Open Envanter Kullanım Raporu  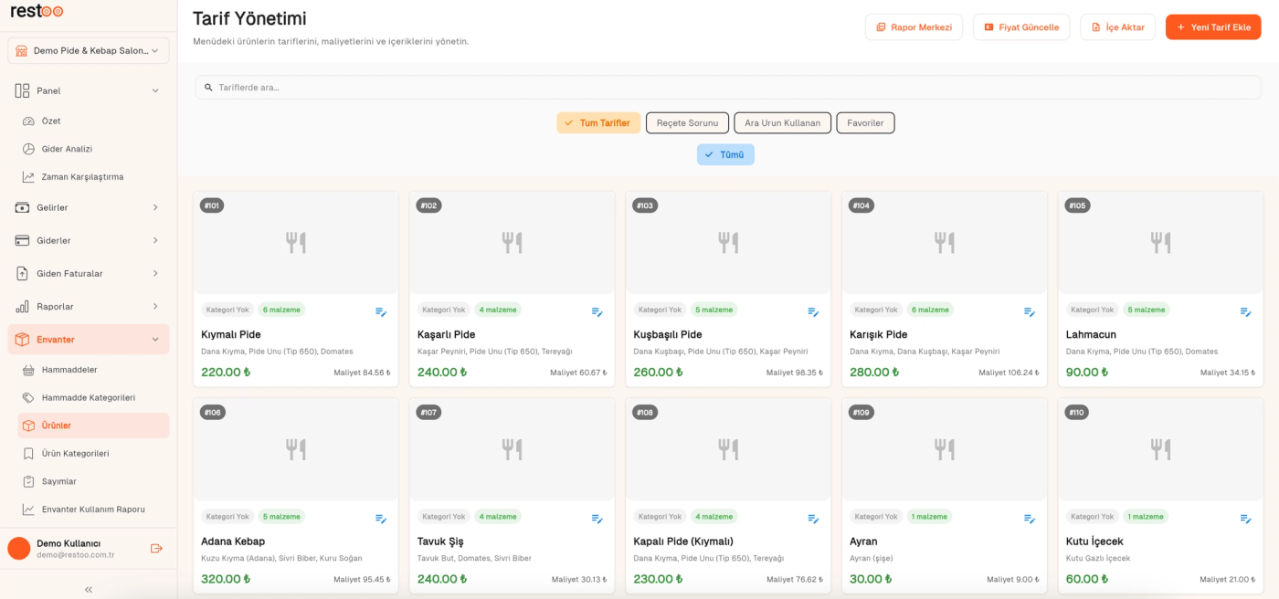click(x=93, y=509)
